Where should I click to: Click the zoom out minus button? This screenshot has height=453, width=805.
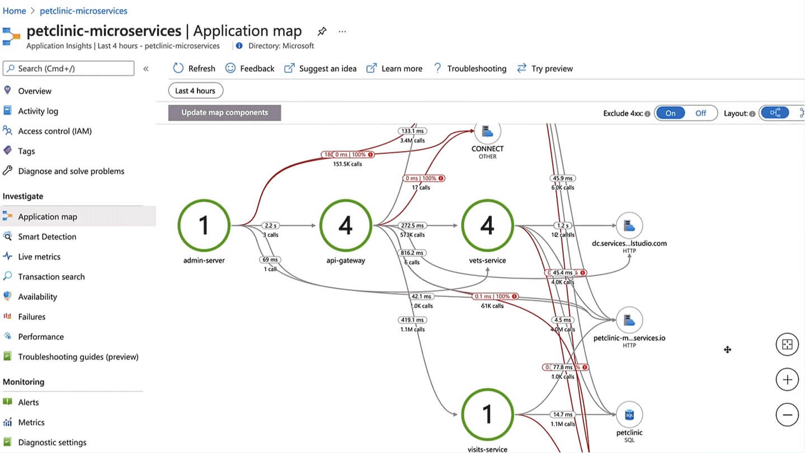click(x=787, y=415)
